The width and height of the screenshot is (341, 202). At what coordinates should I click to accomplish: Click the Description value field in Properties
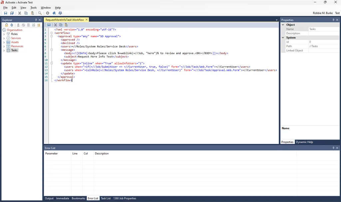click(324, 33)
